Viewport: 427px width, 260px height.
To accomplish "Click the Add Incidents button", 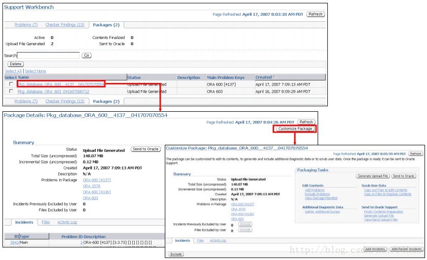I will tap(375, 249).
